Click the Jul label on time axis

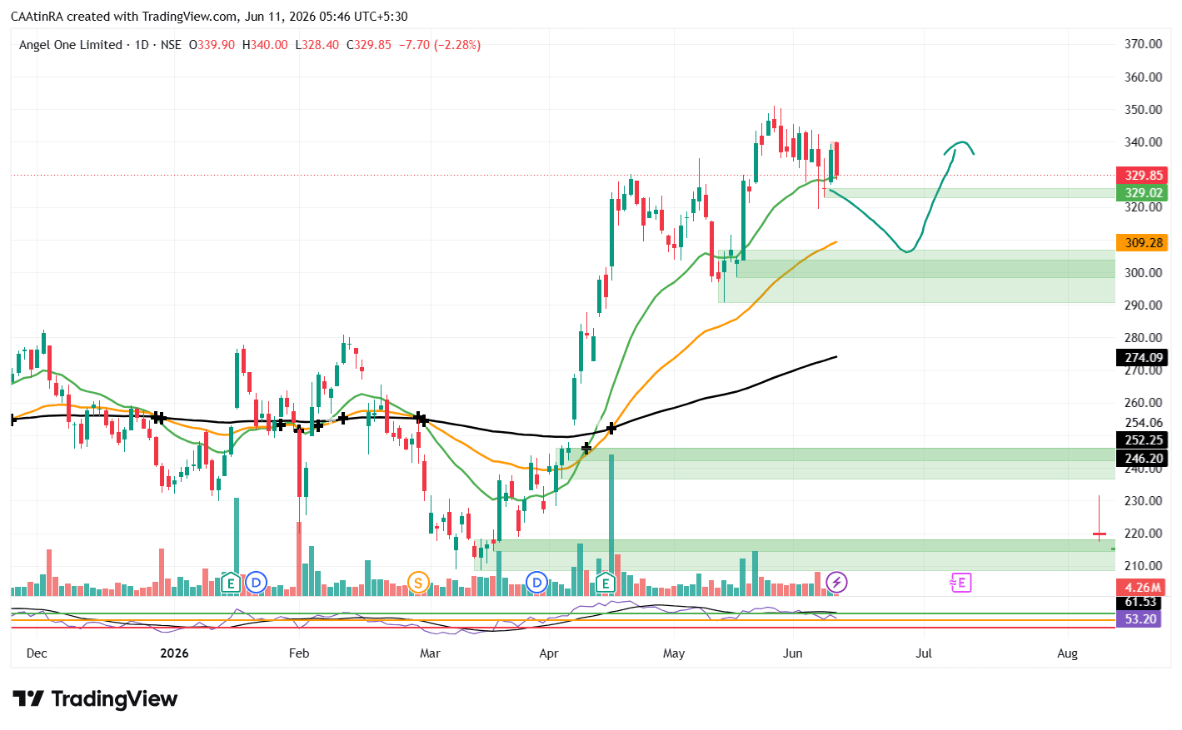[x=924, y=653]
